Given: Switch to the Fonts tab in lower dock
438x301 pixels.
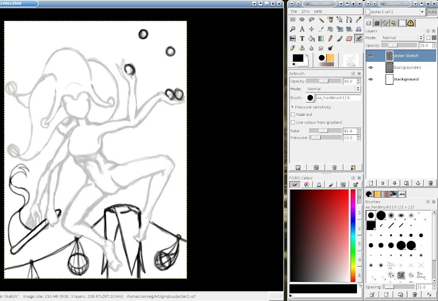Looking at the screenshot, I should pyautogui.click(x=402, y=194).
